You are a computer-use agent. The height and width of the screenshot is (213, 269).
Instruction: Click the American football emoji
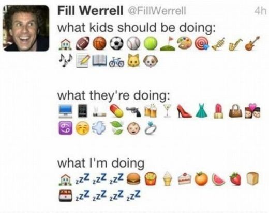click(83, 43)
